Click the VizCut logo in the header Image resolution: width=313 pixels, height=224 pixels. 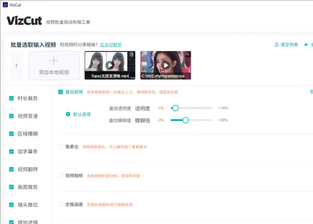point(24,21)
